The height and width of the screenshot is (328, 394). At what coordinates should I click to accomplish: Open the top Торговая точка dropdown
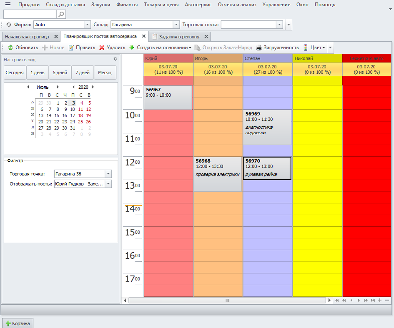279,25
